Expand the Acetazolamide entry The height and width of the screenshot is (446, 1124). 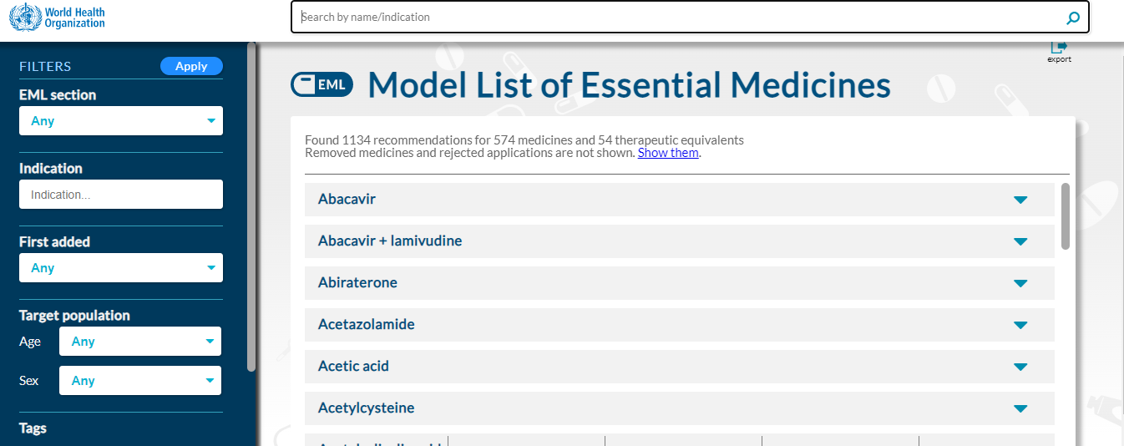1020,325
